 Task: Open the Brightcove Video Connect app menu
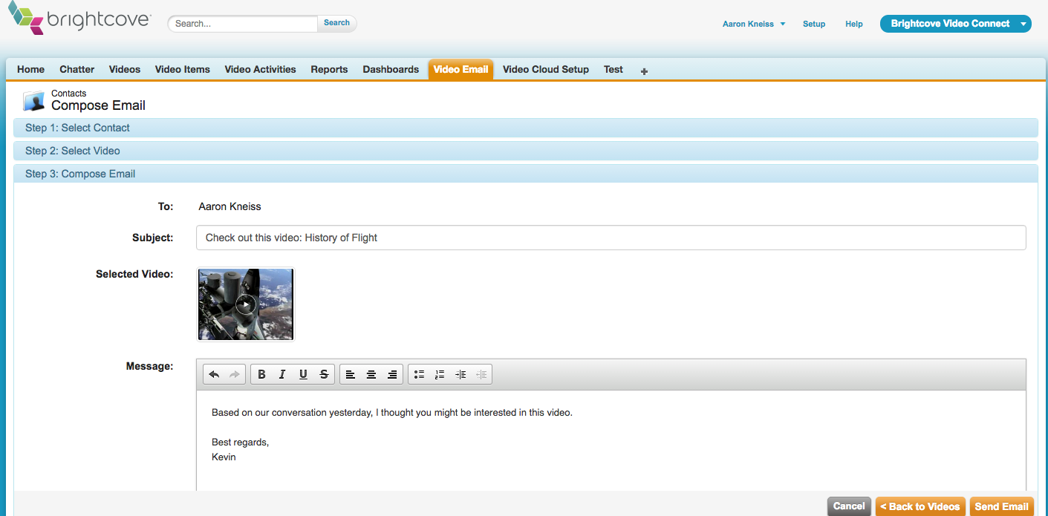(956, 24)
